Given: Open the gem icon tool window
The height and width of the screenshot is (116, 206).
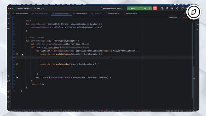Looking at the screenshot, I should pyautogui.click(x=9, y=97).
